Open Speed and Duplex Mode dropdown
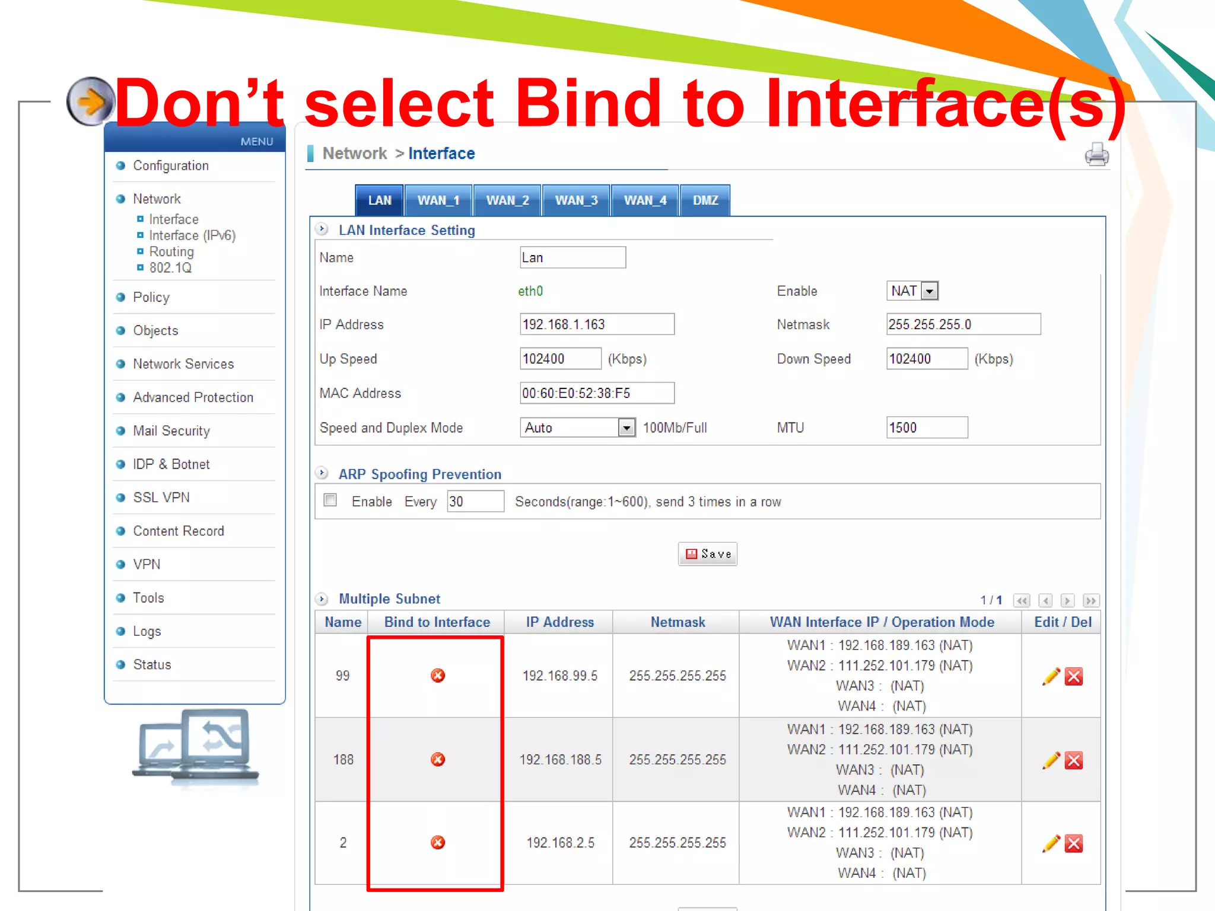 [x=626, y=428]
